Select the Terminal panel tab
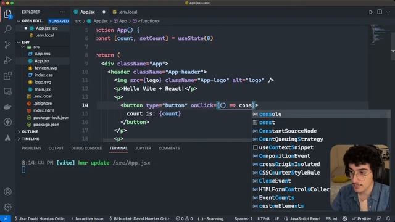 click(118, 148)
